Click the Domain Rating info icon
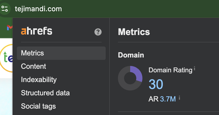Viewport: 219px width, 115px height. 194,68
